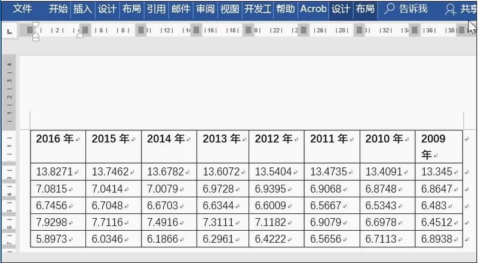This screenshot has width=478, height=263.
Task: Open the 审阅 ribbon tab
Action: [205, 9]
